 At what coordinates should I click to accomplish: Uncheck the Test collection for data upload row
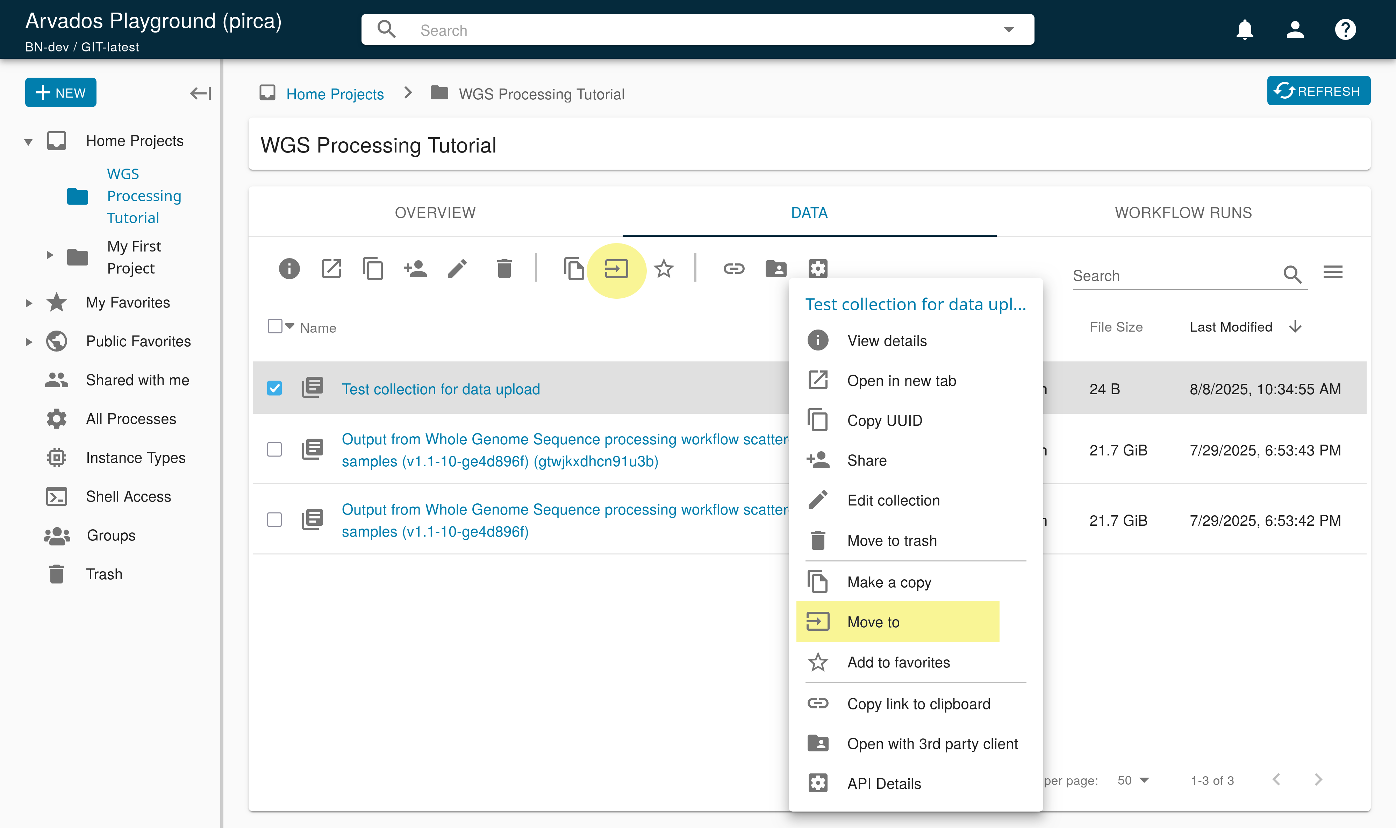(x=274, y=388)
